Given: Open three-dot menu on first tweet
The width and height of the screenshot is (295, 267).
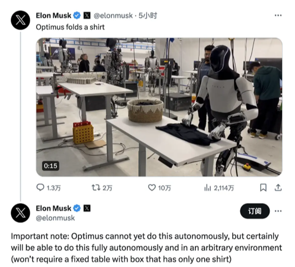Looking at the screenshot, I should 278,15.
